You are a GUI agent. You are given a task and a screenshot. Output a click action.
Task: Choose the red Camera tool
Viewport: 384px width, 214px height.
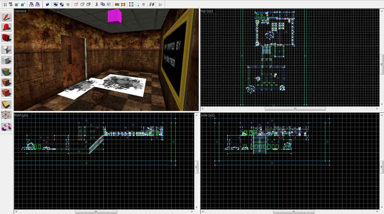coord(6,38)
